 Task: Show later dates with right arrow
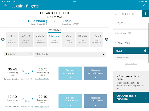[x=107, y=39]
